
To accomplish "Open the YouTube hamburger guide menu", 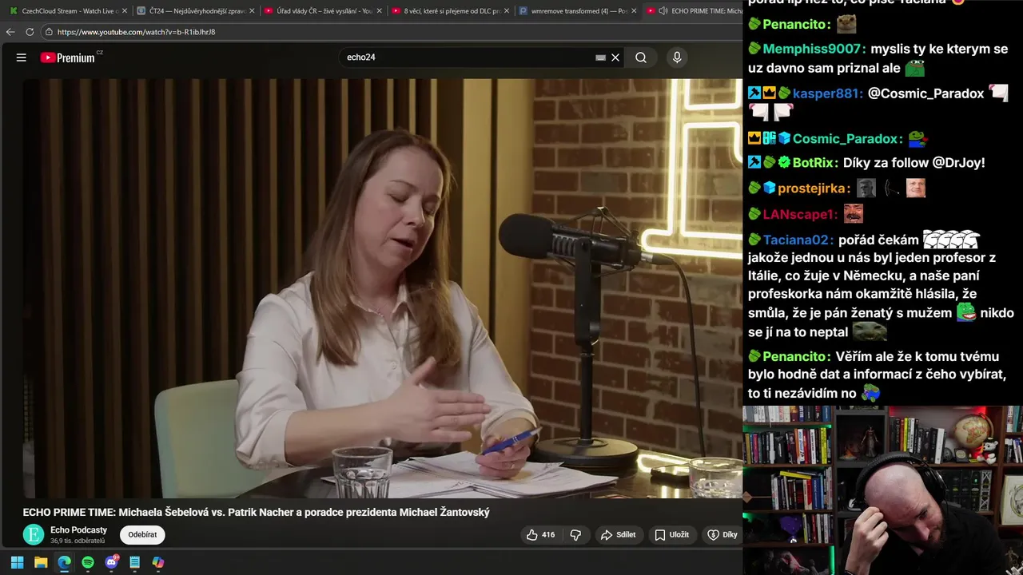I will [22, 57].
